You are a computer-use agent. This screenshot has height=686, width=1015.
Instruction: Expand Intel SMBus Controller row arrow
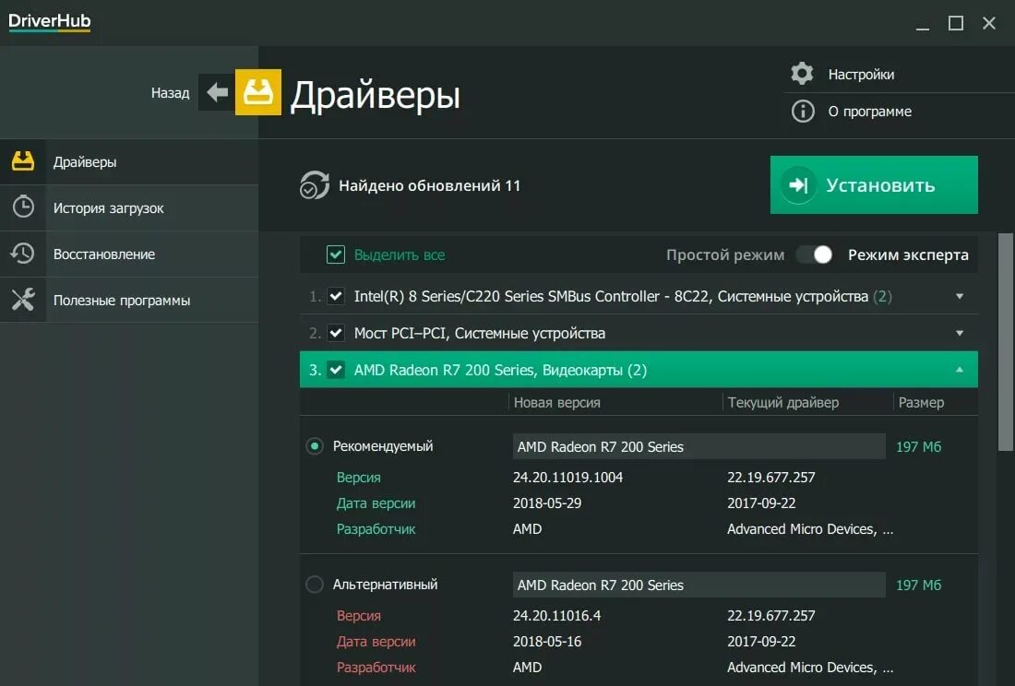pyautogui.click(x=960, y=296)
